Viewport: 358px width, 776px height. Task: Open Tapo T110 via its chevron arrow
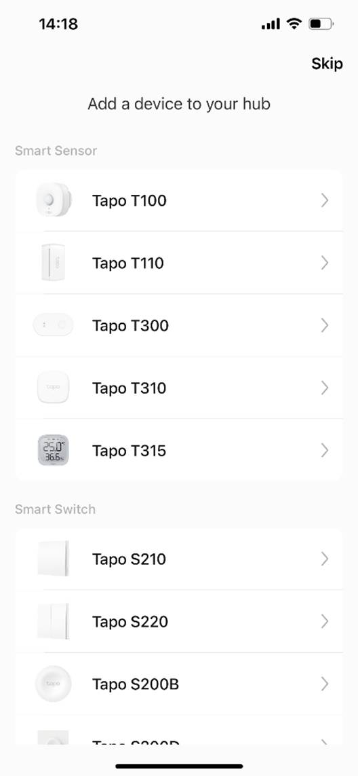click(x=325, y=263)
